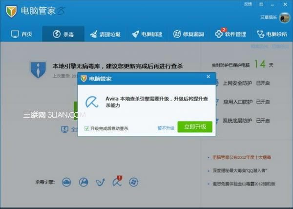Open 软件管理 tab with notification badge

pyautogui.click(x=230, y=34)
